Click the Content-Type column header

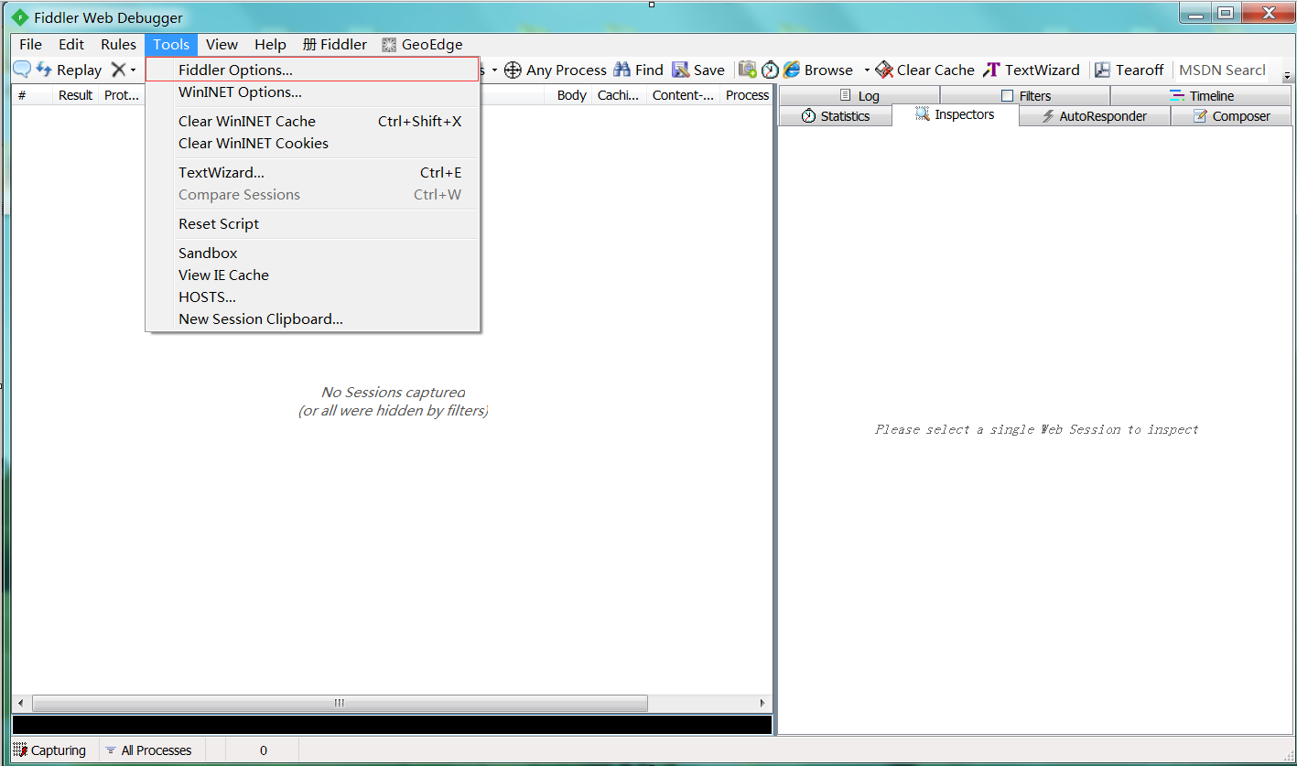point(683,95)
